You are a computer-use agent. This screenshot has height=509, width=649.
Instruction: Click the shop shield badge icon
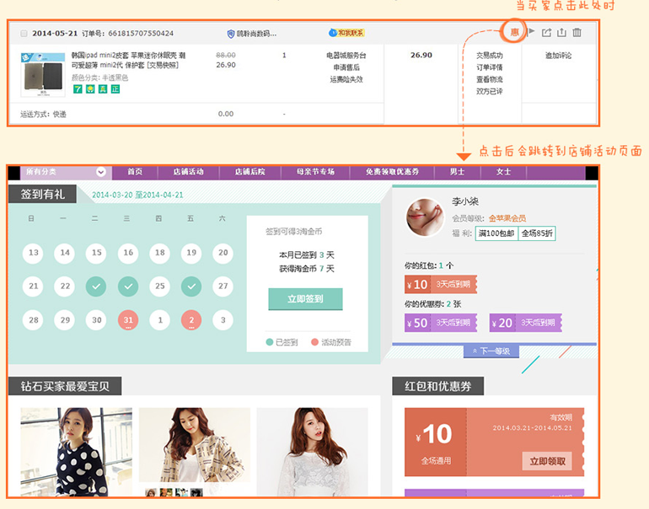click(x=231, y=34)
